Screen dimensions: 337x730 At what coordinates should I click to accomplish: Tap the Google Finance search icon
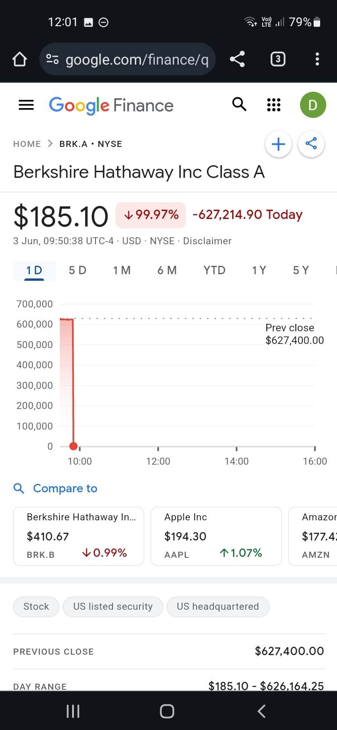coord(239,104)
